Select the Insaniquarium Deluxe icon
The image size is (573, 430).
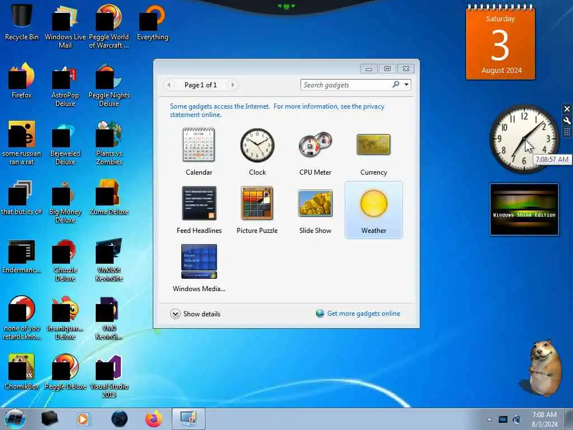[65, 318]
